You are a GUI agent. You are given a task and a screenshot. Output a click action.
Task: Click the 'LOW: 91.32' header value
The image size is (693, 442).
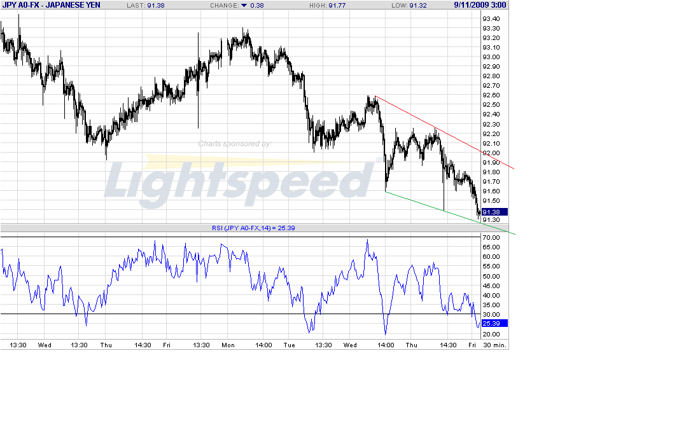[409, 5]
